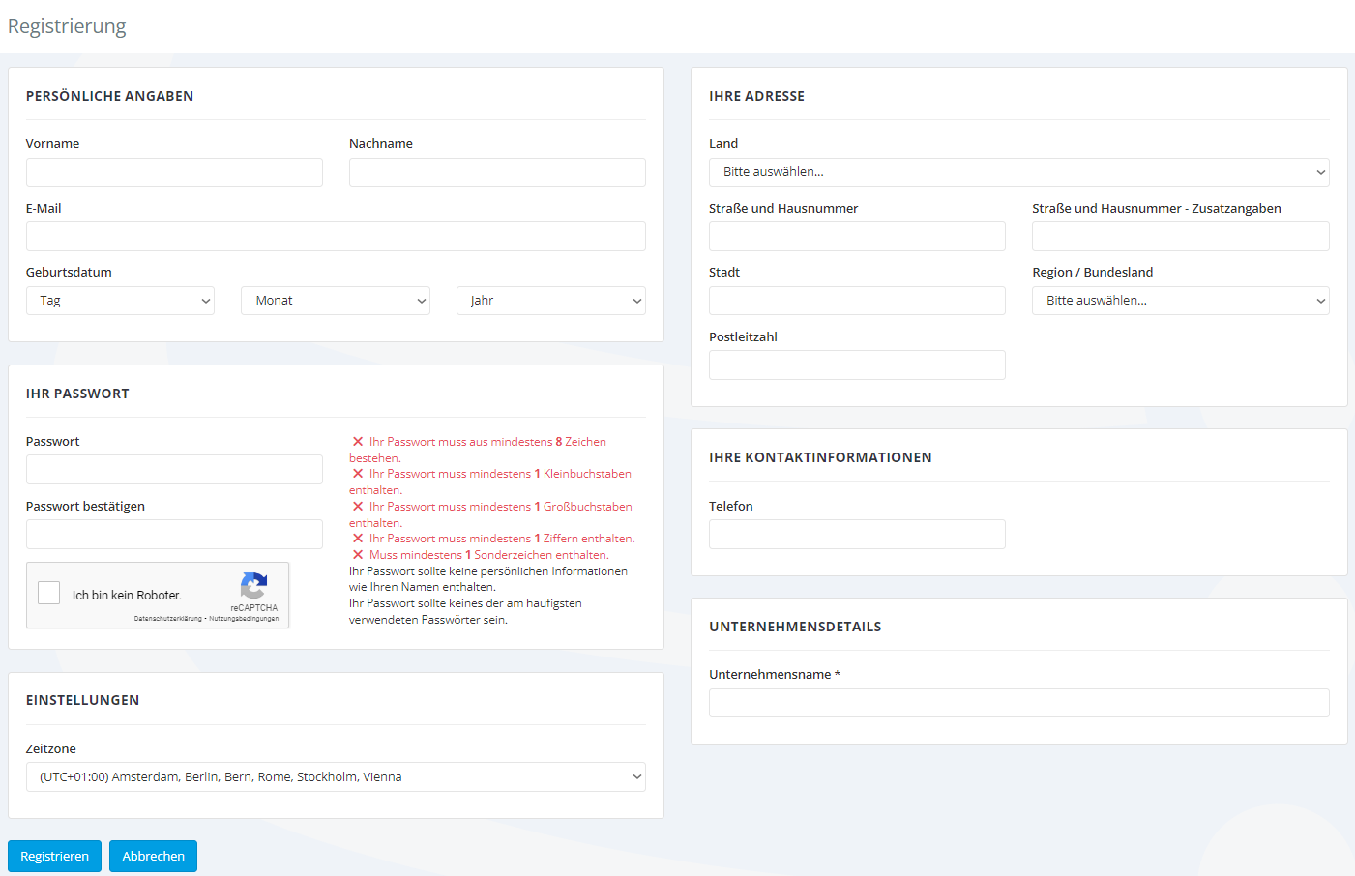
Task: Click the Passwort input field
Action: (x=174, y=470)
